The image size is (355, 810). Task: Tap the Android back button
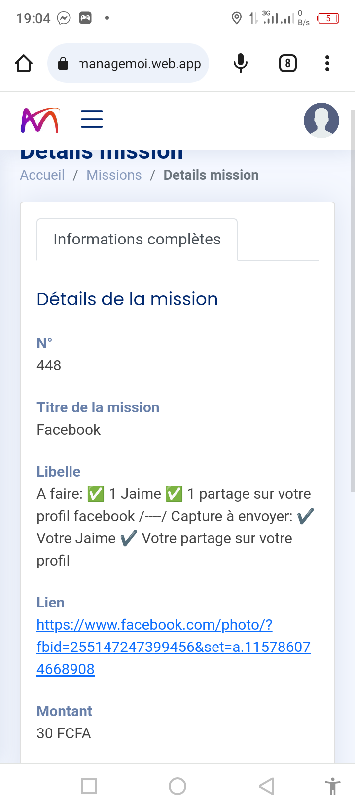point(266,786)
